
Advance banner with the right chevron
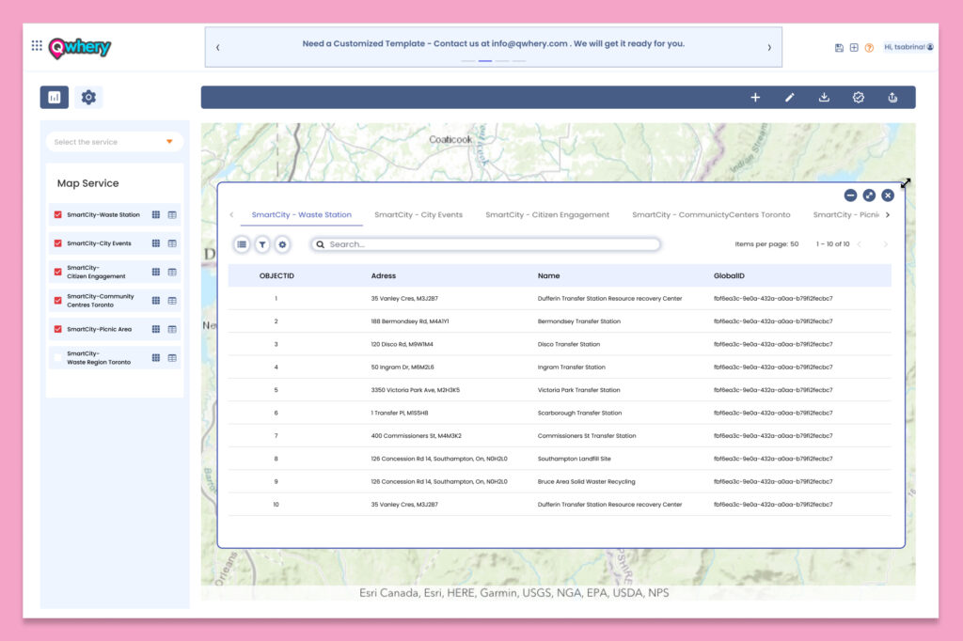(769, 48)
